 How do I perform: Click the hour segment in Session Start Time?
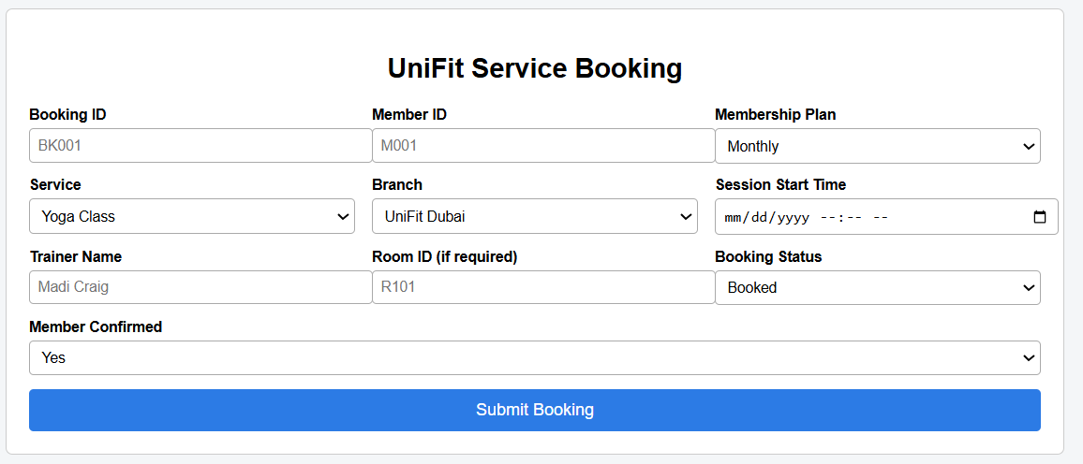point(829,217)
